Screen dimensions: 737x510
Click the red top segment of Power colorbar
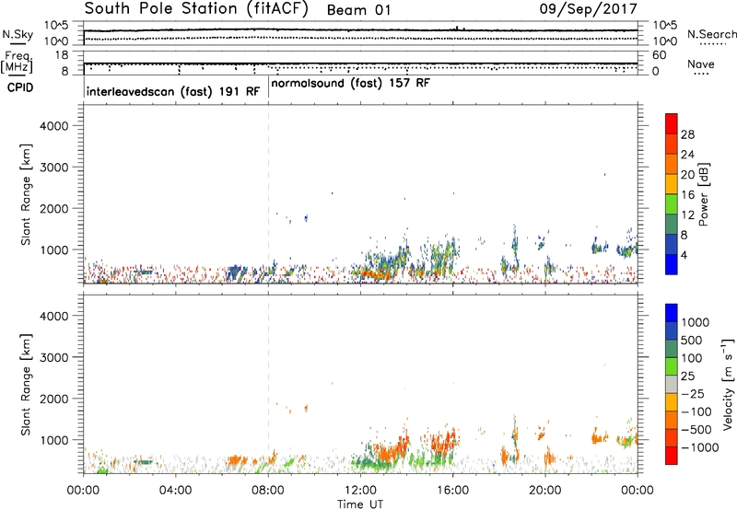(x=672, y=123)
